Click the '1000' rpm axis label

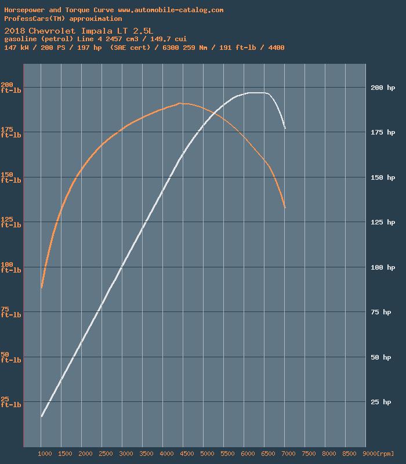45,454
